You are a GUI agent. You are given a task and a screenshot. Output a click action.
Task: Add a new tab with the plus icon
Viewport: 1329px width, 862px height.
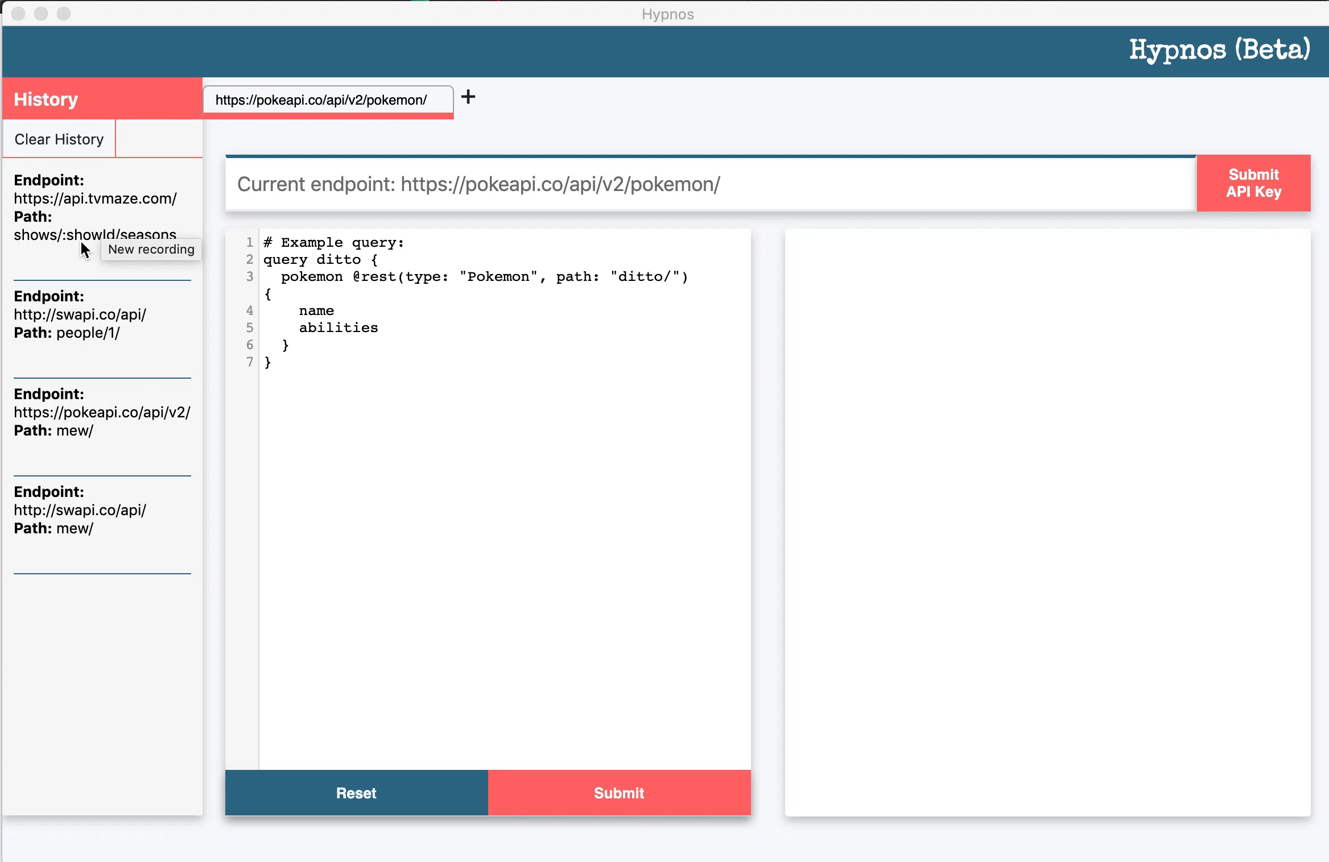click(x=468, y=97)
